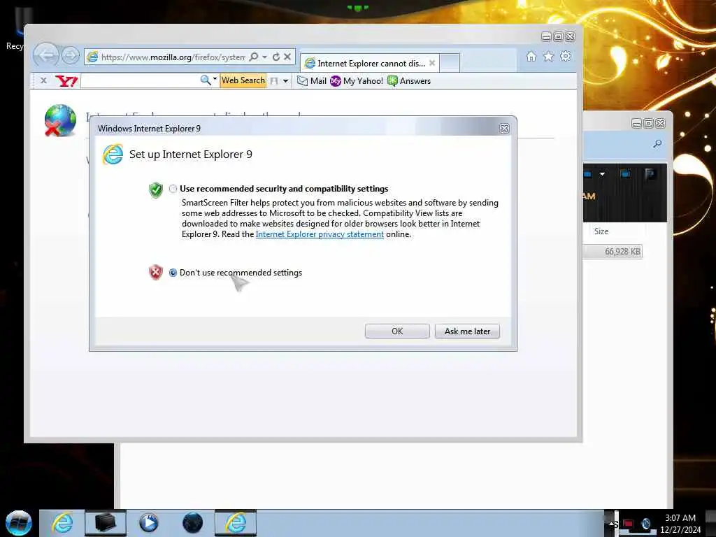
Task: Click first Internet Explorer taskbar icon
Action: pos(62,523)
